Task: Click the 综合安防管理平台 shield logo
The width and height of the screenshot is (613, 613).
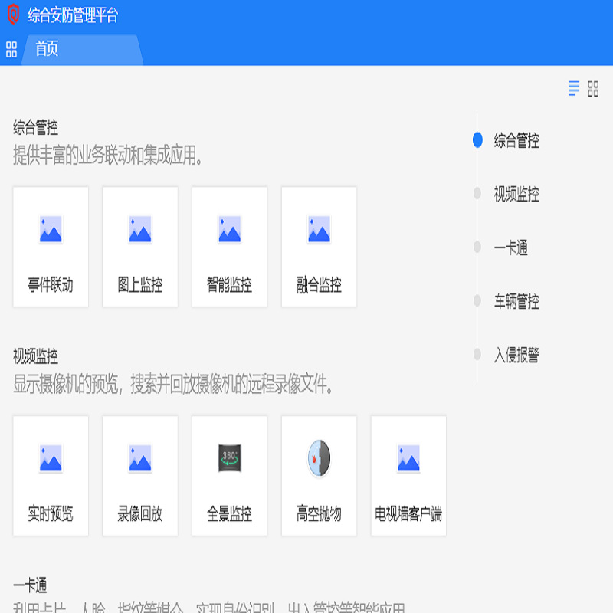Action: (14, 14)
